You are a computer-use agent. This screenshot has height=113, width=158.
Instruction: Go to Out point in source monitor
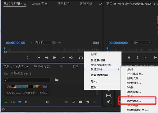click(x=71, y=58)
